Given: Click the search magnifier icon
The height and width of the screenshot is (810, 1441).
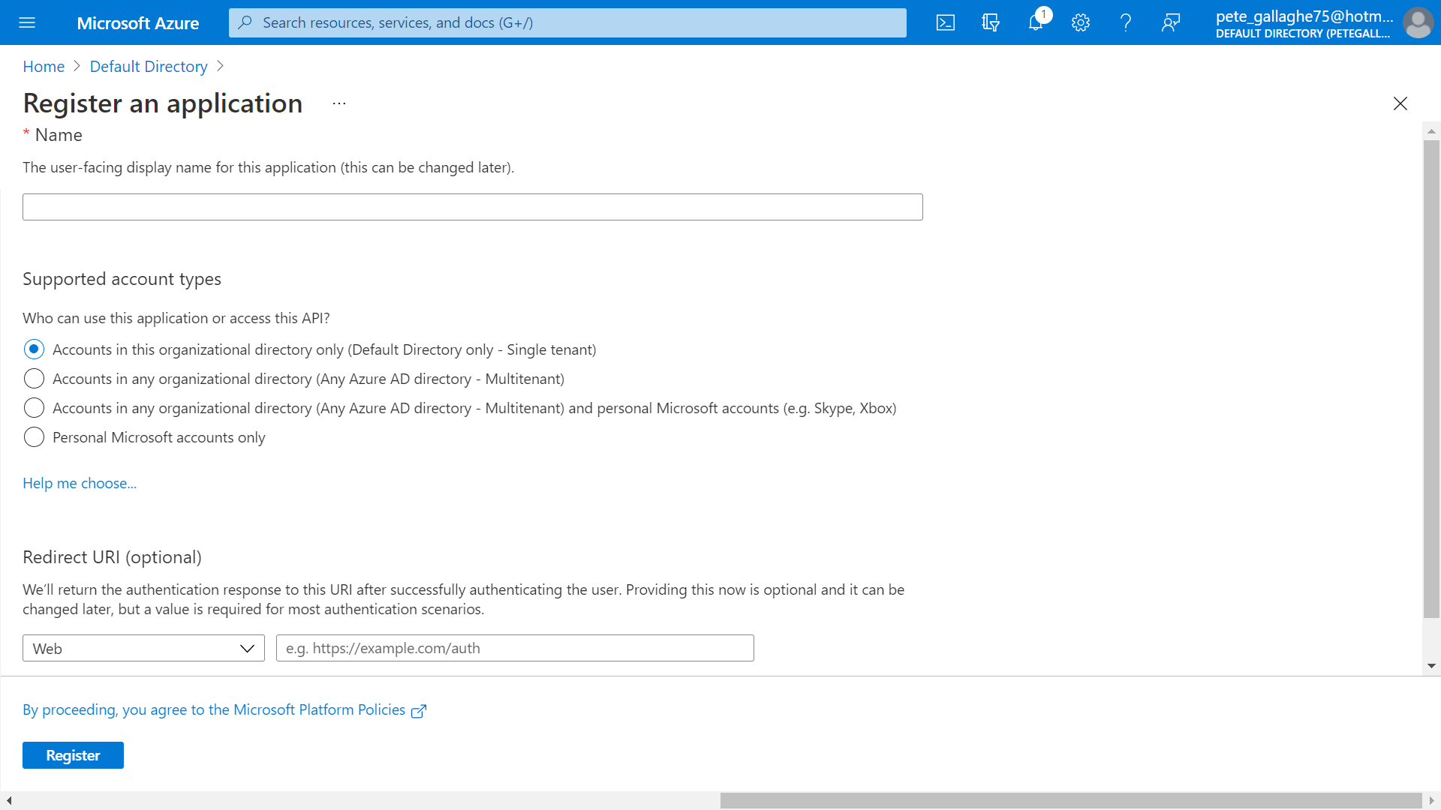Looking at the screenshot, I should 245,22.
